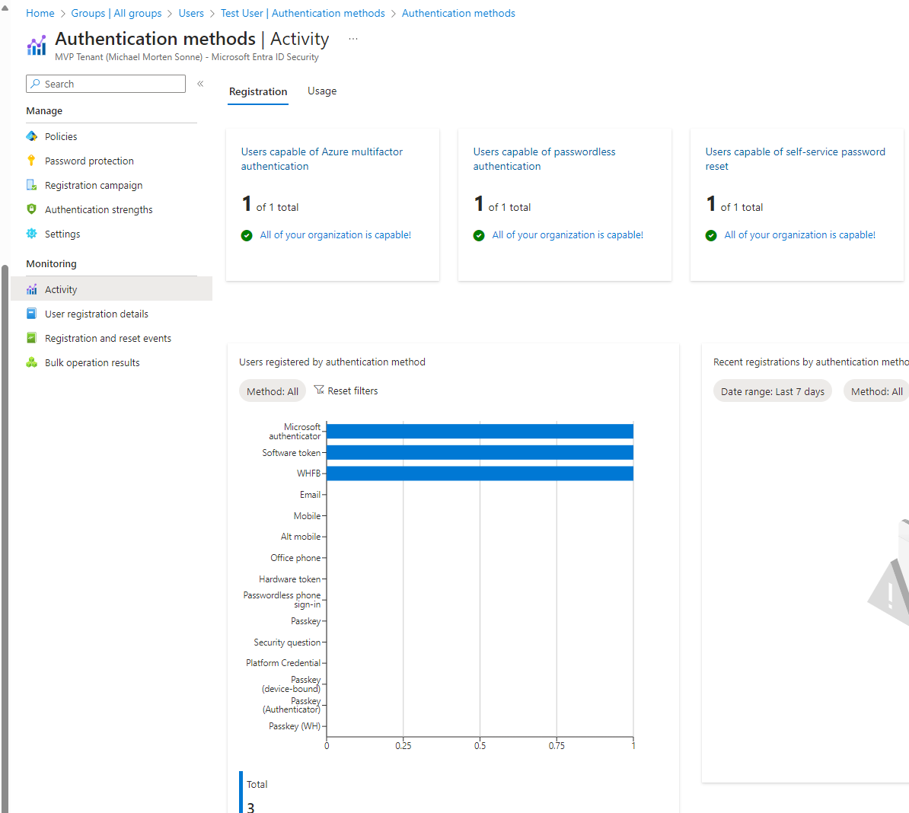Select the Registration tab
The image size is (909, 813).
point(258,91)
